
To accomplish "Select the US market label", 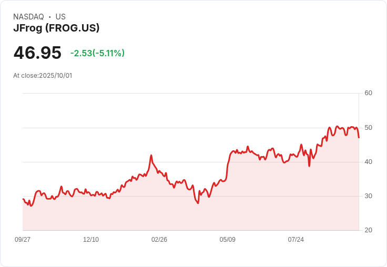I will coord(60,17).
